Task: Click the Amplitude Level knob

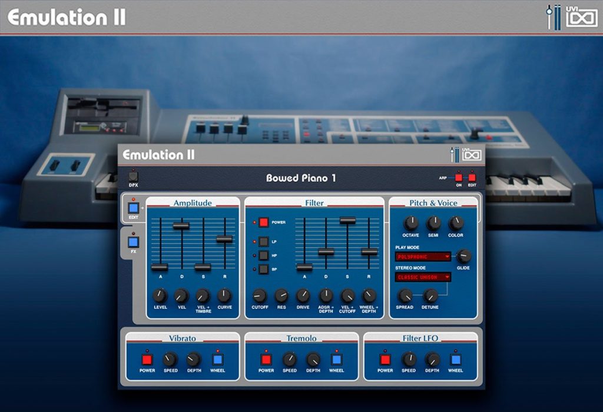Action: coord(160,295)
